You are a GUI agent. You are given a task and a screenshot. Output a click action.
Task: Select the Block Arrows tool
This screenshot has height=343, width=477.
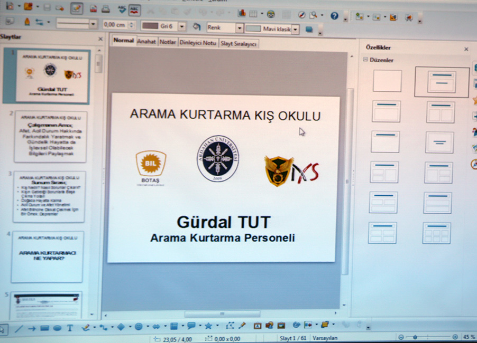click(x=156, y=326)
